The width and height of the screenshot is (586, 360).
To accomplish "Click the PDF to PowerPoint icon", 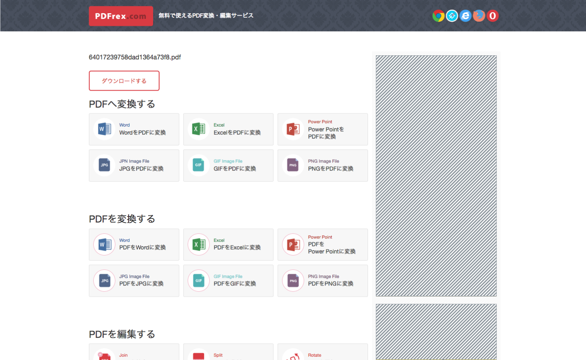I will click(293, 245).
